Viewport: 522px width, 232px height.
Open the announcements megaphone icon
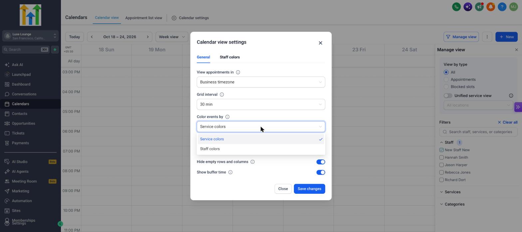coord(479,7)
